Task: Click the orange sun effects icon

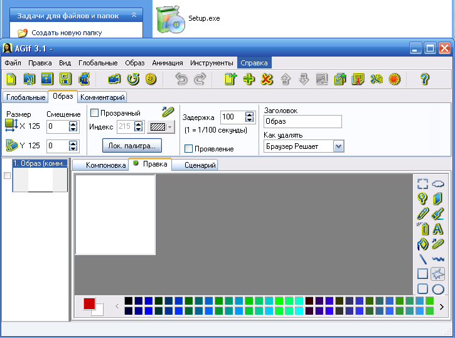Action: pyautogui.click(x=394, y=79)
